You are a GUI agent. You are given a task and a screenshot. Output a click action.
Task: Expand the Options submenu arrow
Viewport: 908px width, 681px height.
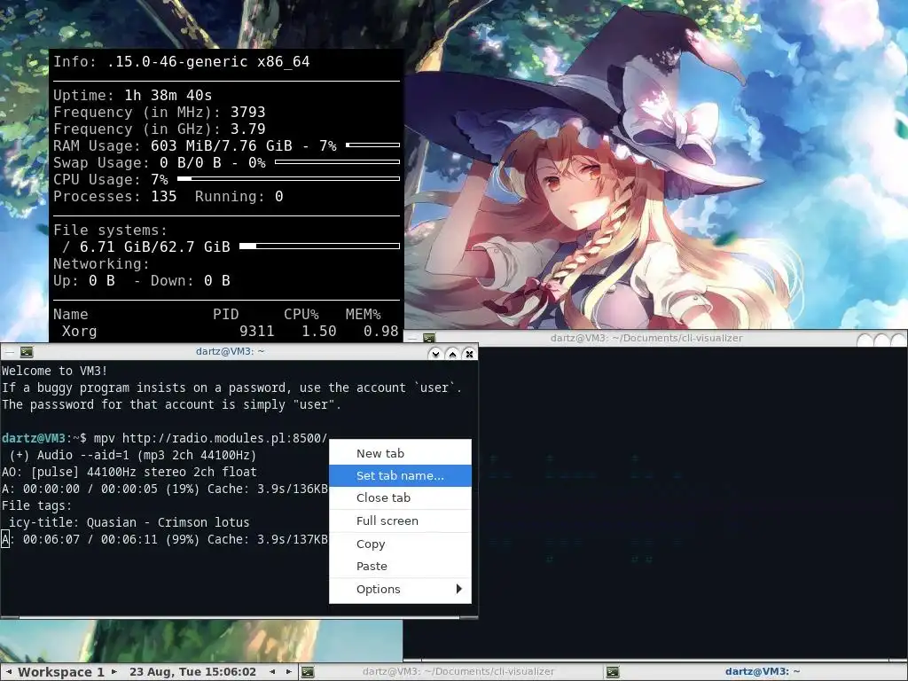[x=458, y=589]
